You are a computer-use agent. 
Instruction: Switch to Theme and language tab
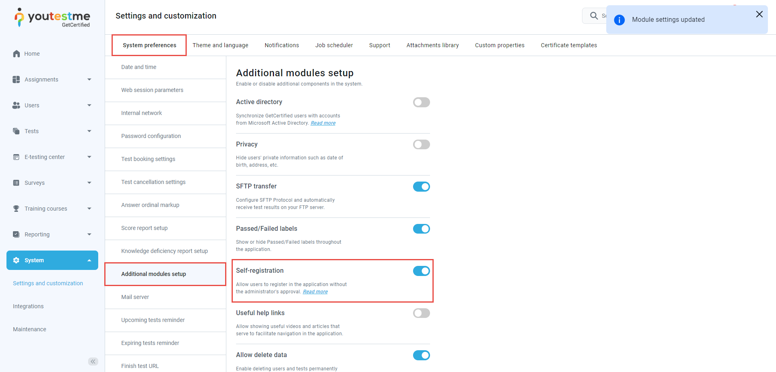(220, 45)
